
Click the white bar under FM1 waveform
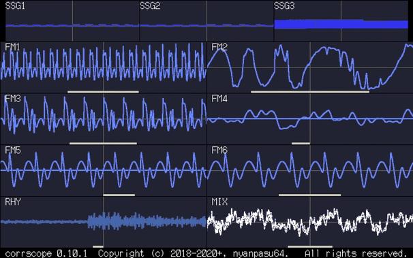[x=103, y=92]
